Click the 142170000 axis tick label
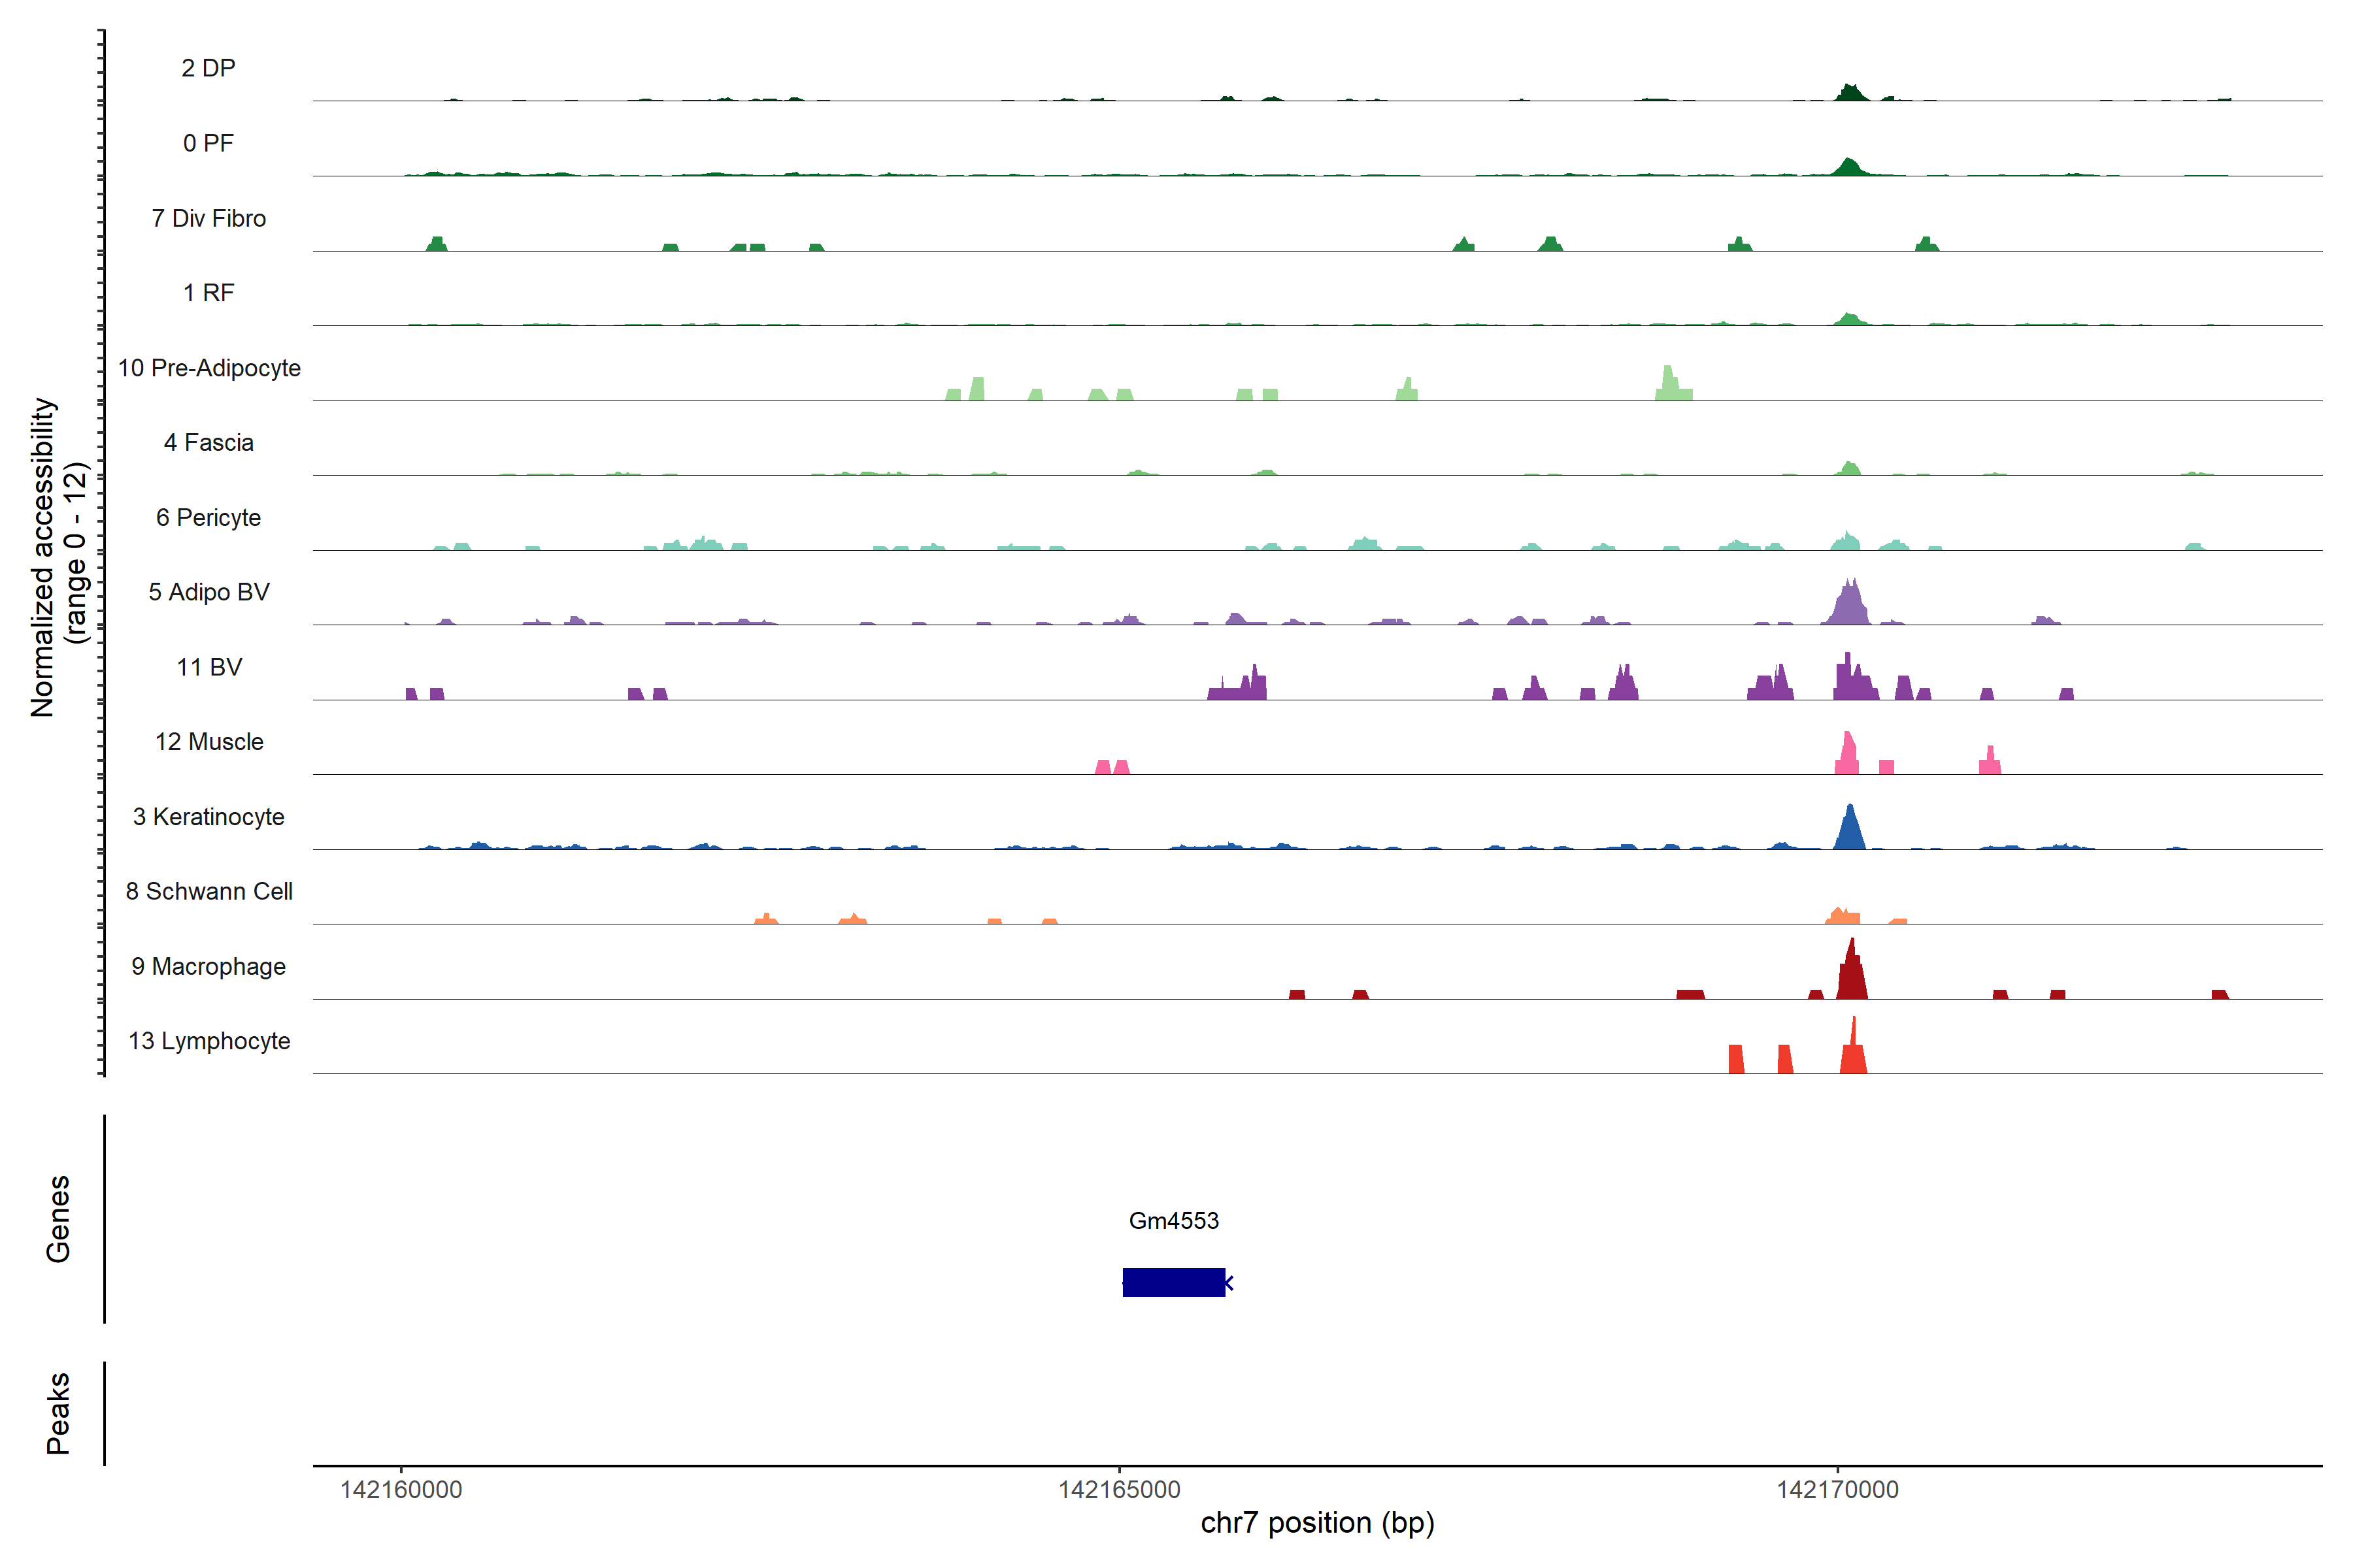The height and width of the screenshot is (1568, 2353). (x=1837, y=1489)
